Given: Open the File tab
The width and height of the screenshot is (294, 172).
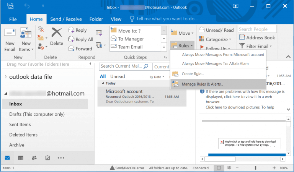Looking at the screenshot, I should point(13,19).
